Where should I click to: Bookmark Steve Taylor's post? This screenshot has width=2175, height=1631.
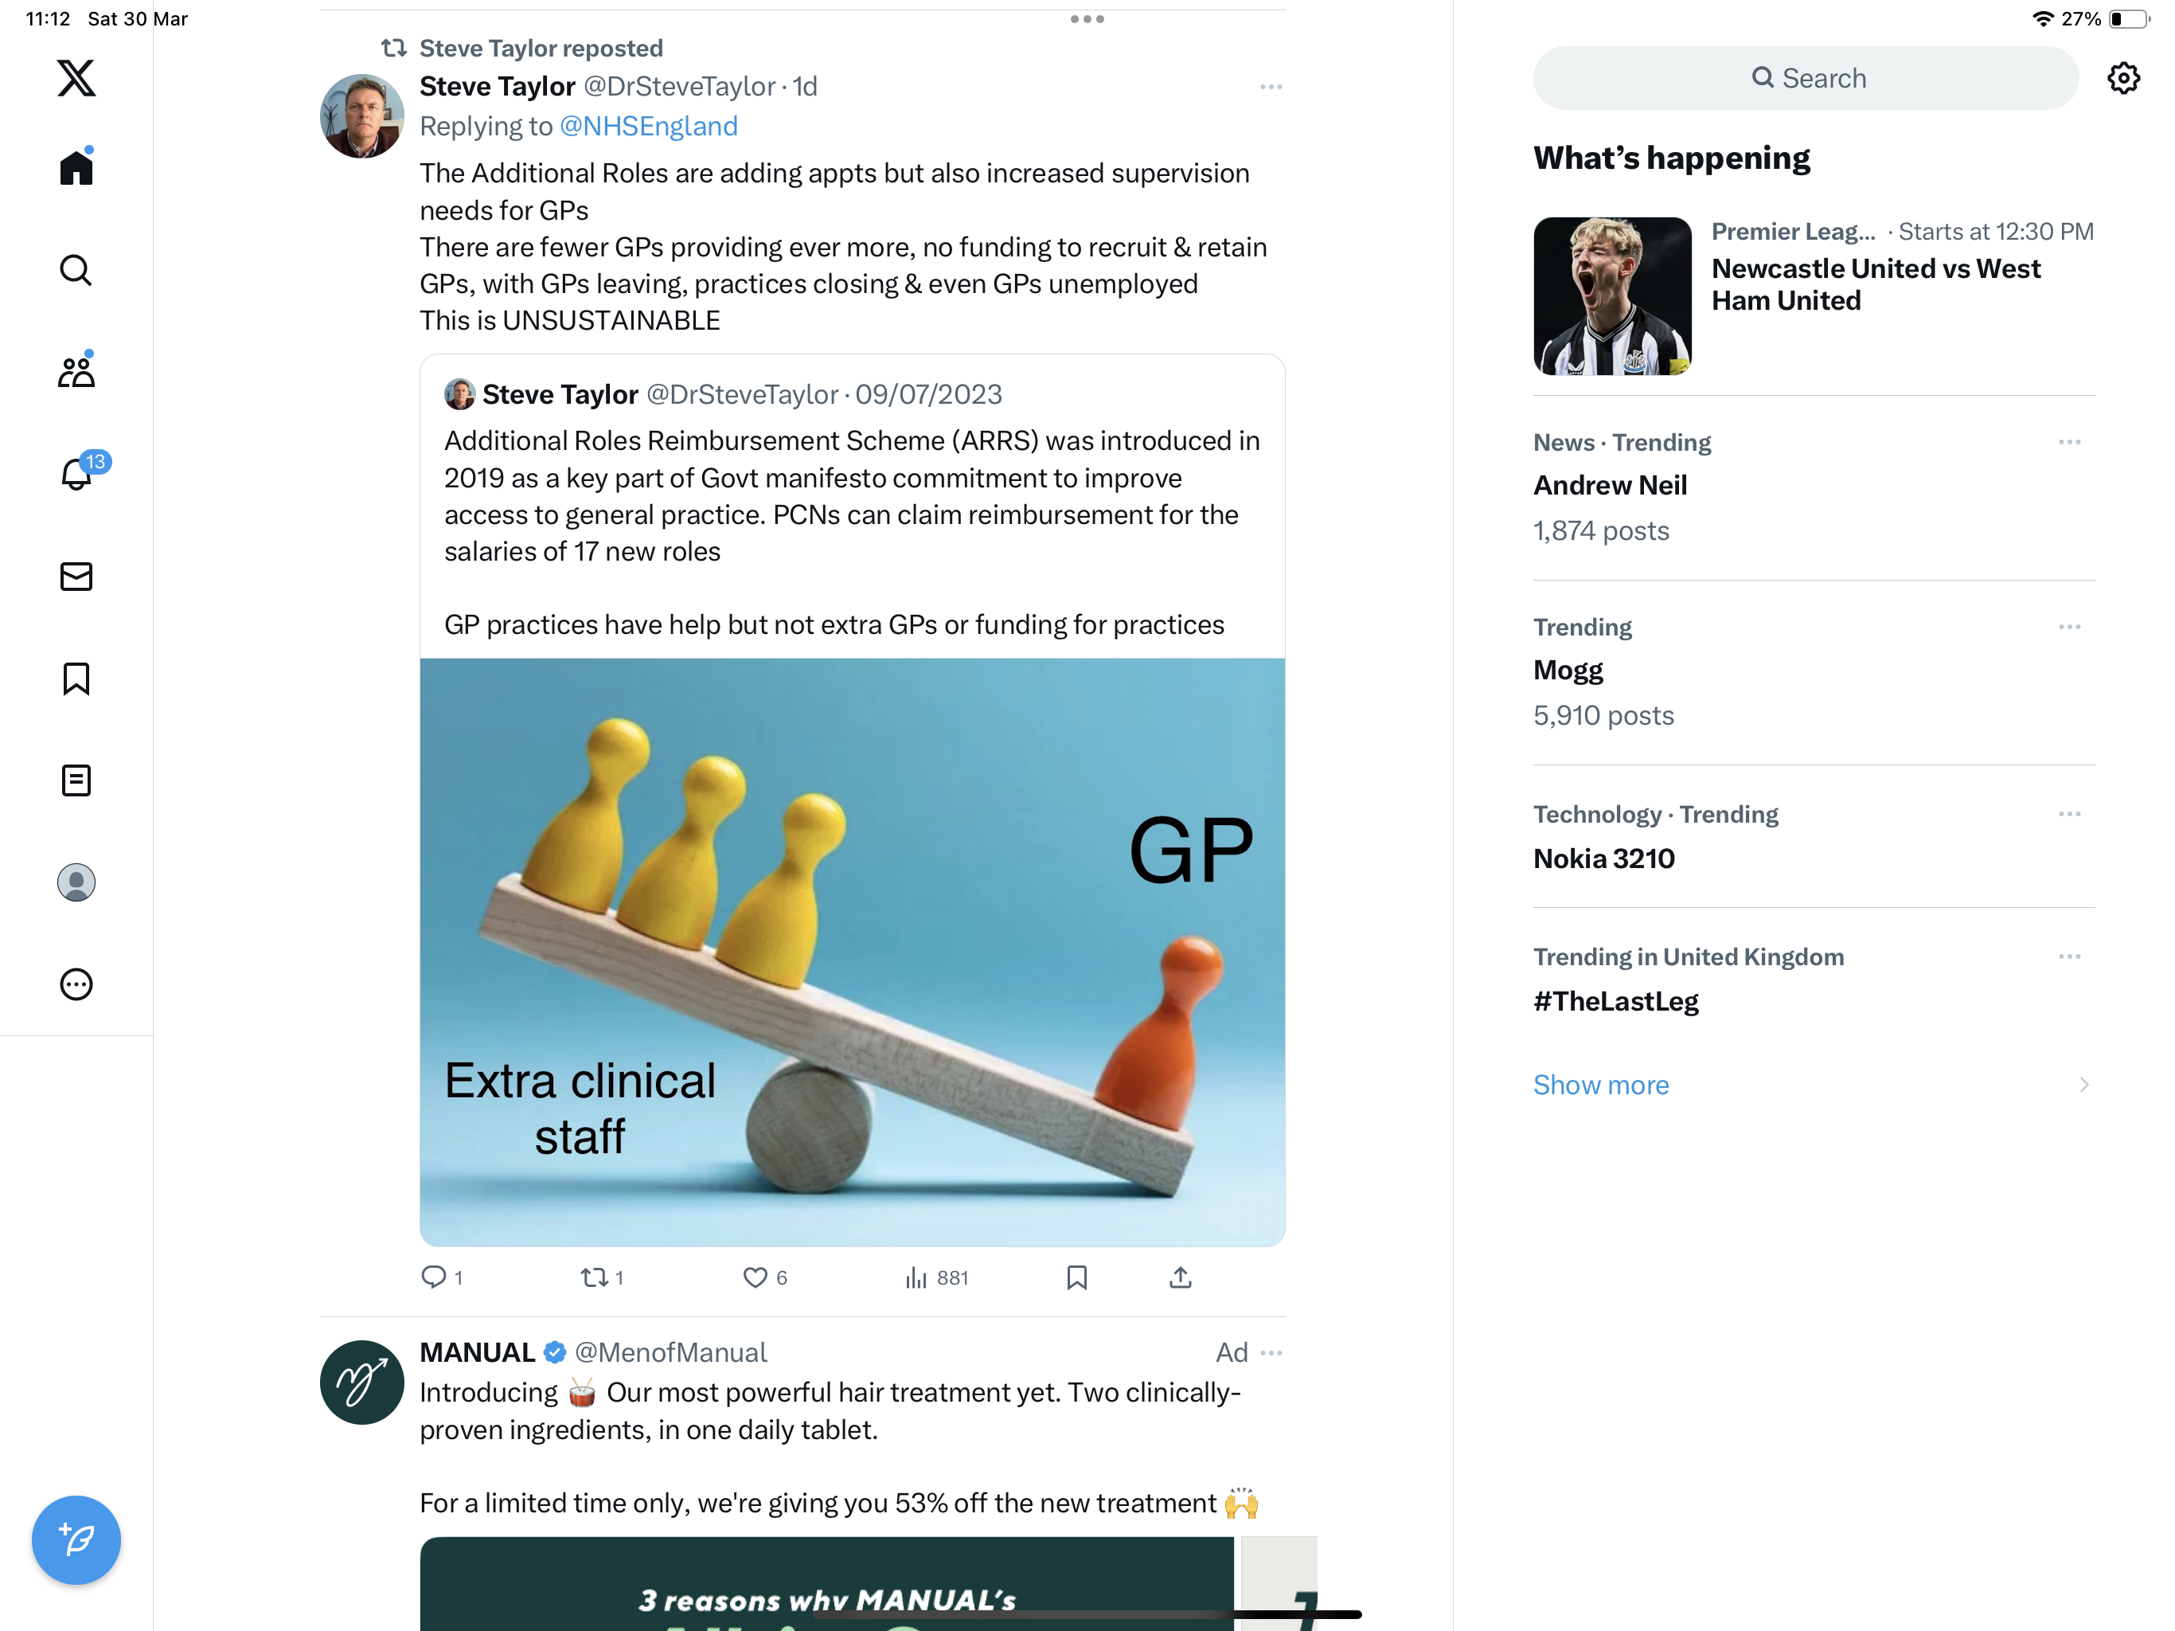1076,1277
